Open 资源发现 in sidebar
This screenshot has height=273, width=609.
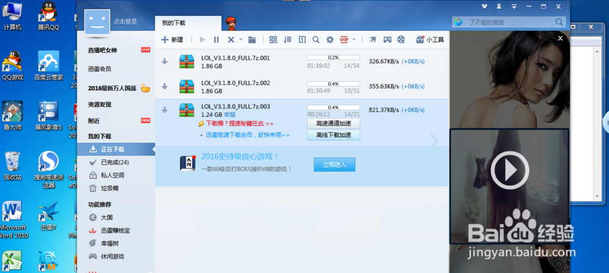[x=99, y=105]
